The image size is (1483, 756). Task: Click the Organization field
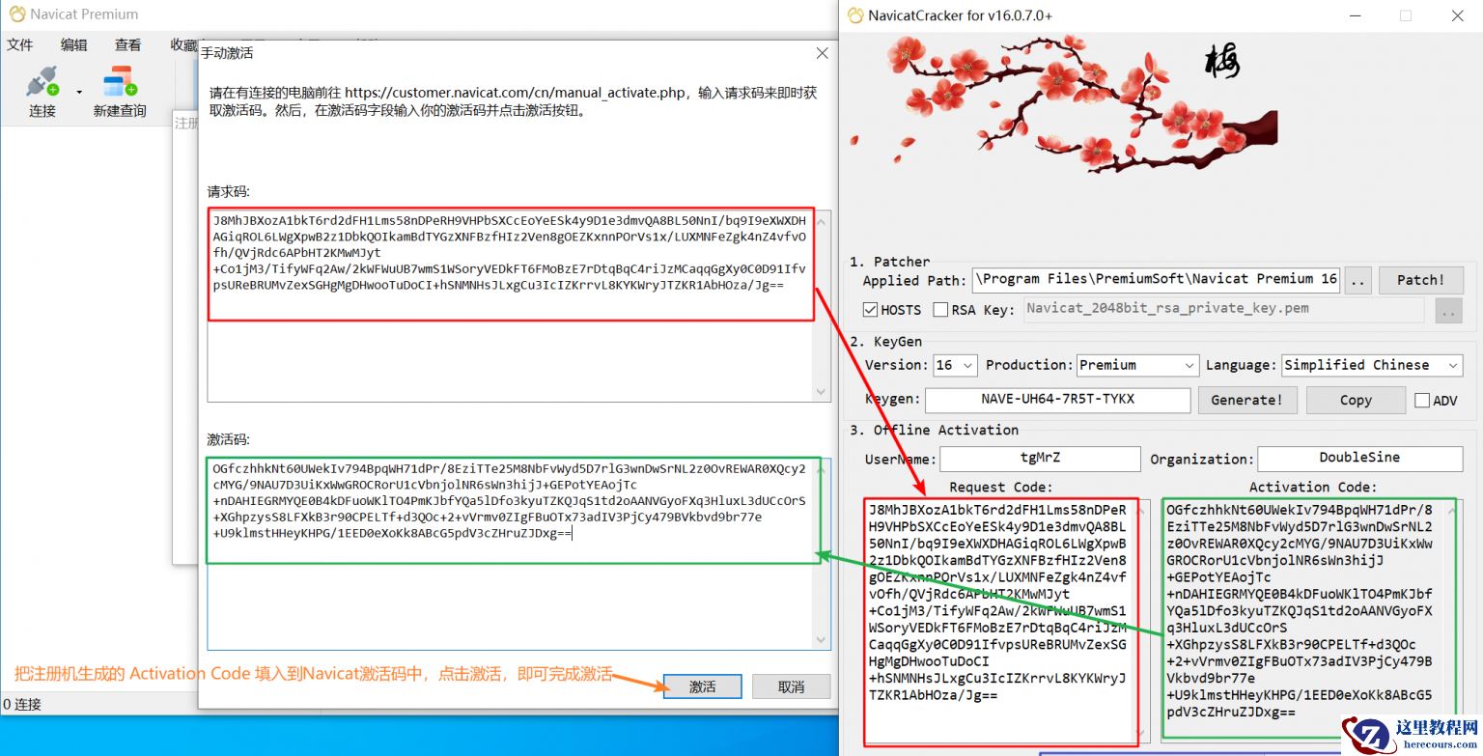point(1359,459)
